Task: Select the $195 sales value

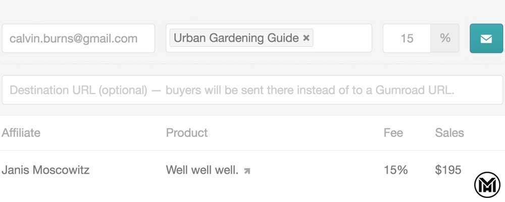Action: (x=448, y=170)
